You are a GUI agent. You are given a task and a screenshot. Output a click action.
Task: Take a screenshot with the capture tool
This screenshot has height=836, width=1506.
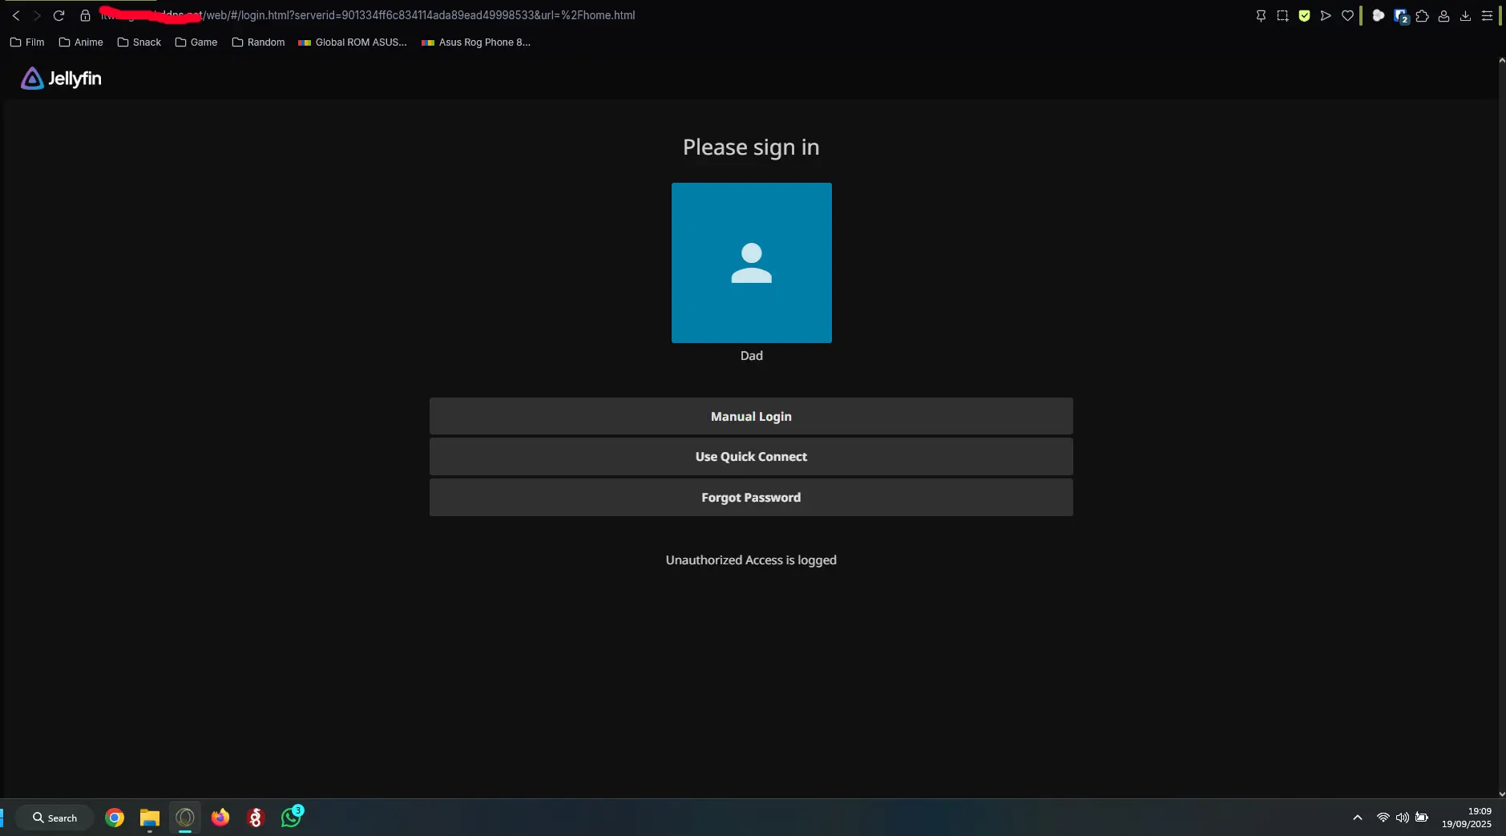point(1282,16)
